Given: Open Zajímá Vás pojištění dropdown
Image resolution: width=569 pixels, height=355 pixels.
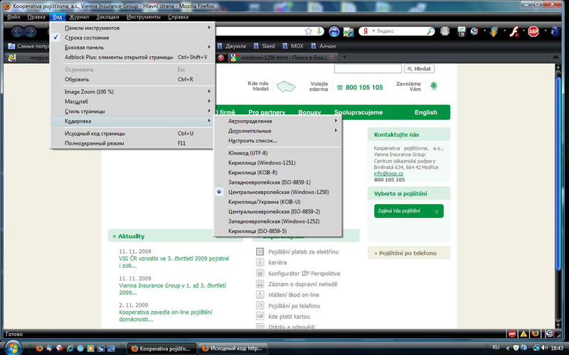Looking at the screenshot, I should coord(408,211).
